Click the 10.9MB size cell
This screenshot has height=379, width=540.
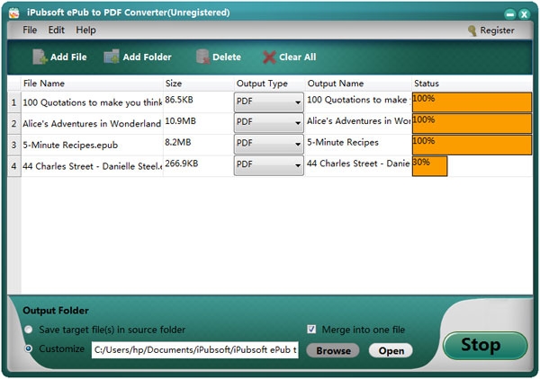199,123
